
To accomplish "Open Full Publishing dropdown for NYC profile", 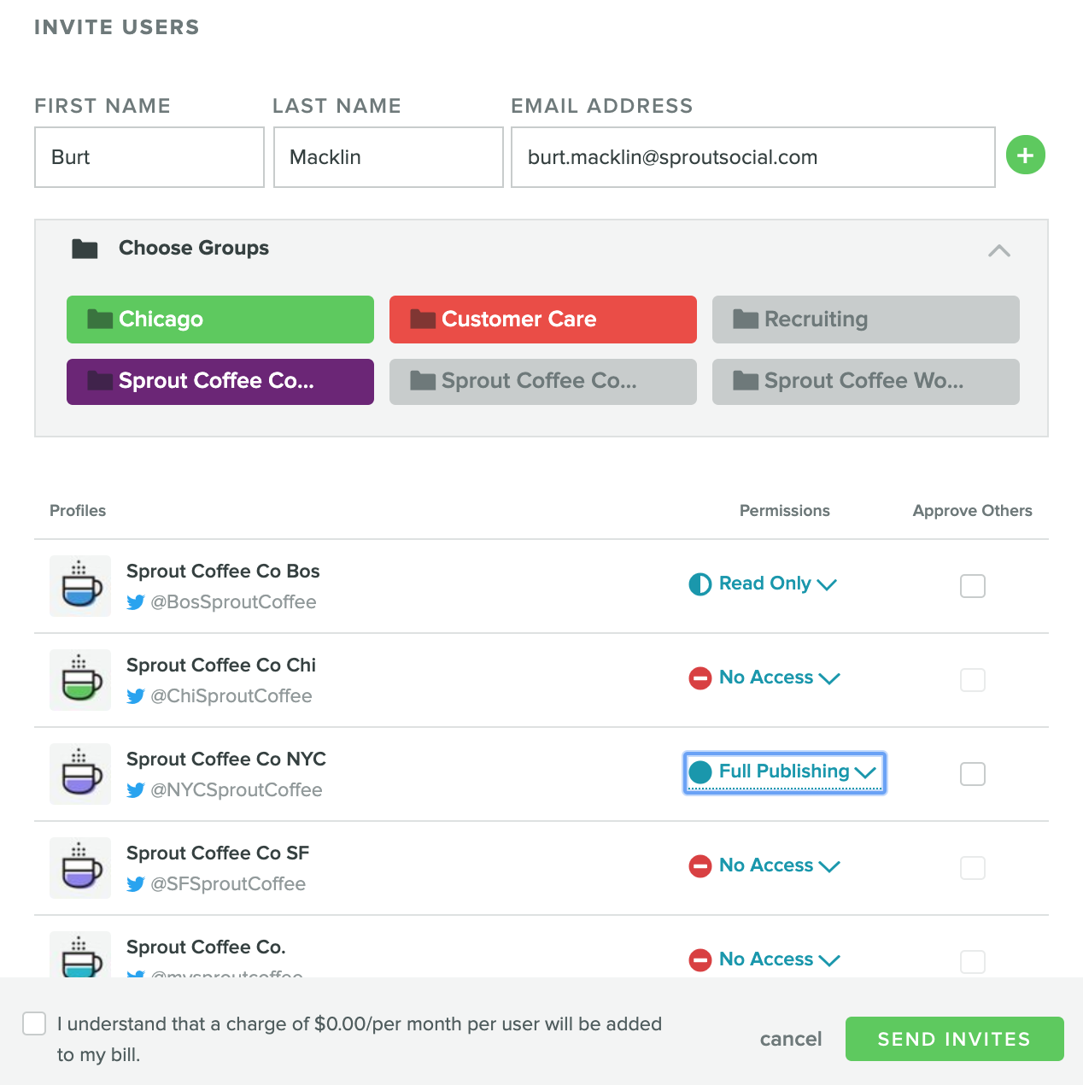I will 784,772.
